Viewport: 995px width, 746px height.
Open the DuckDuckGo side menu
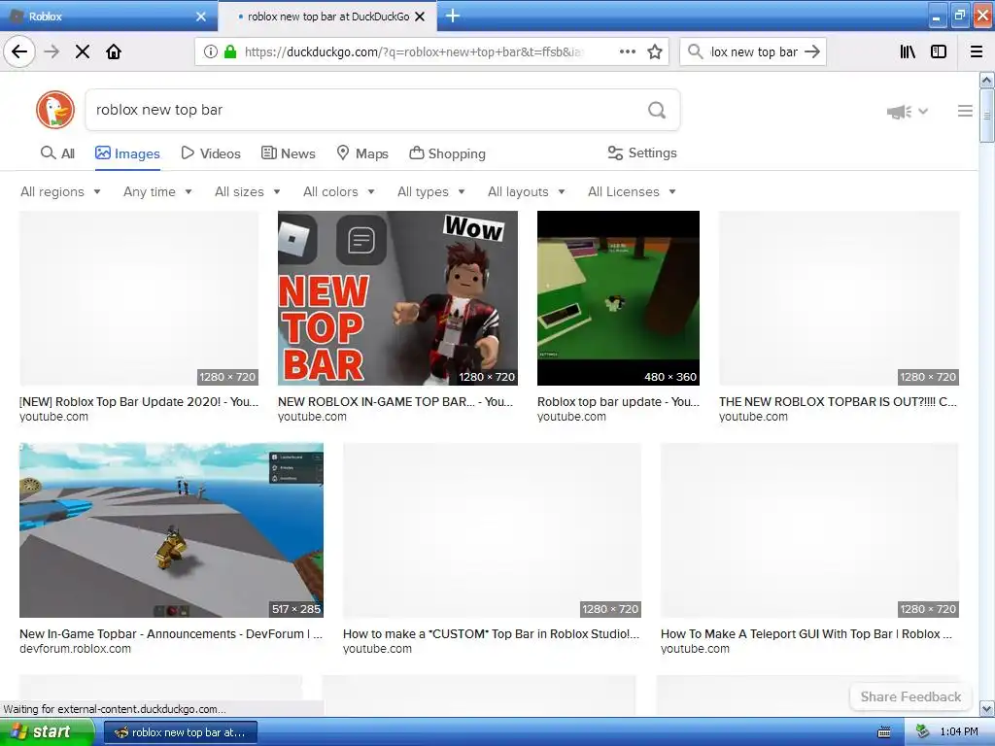(965, 111)
